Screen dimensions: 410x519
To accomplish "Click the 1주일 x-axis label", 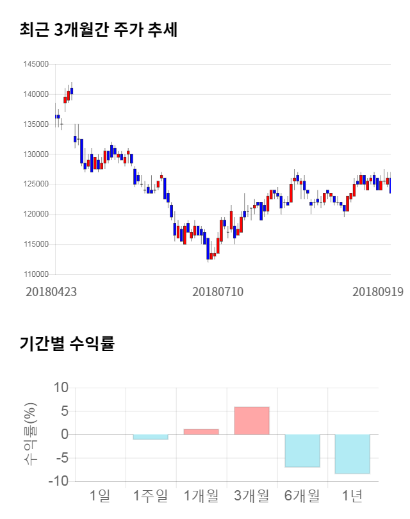I will pos(151,495).
